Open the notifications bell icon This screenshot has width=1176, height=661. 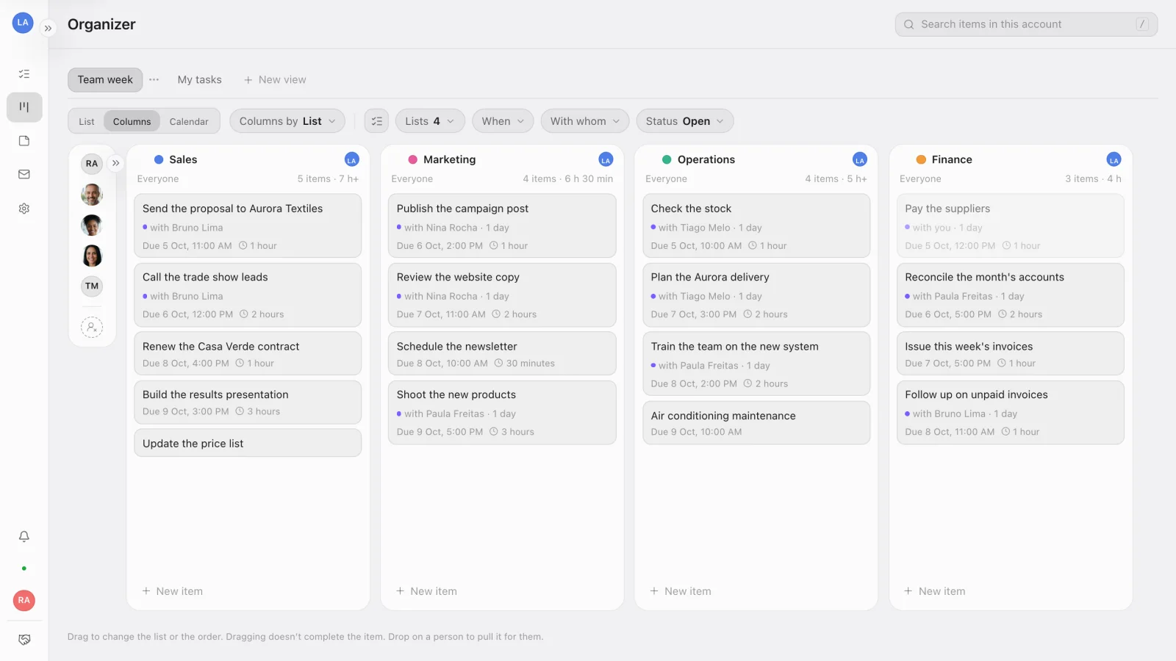point(24,536)
